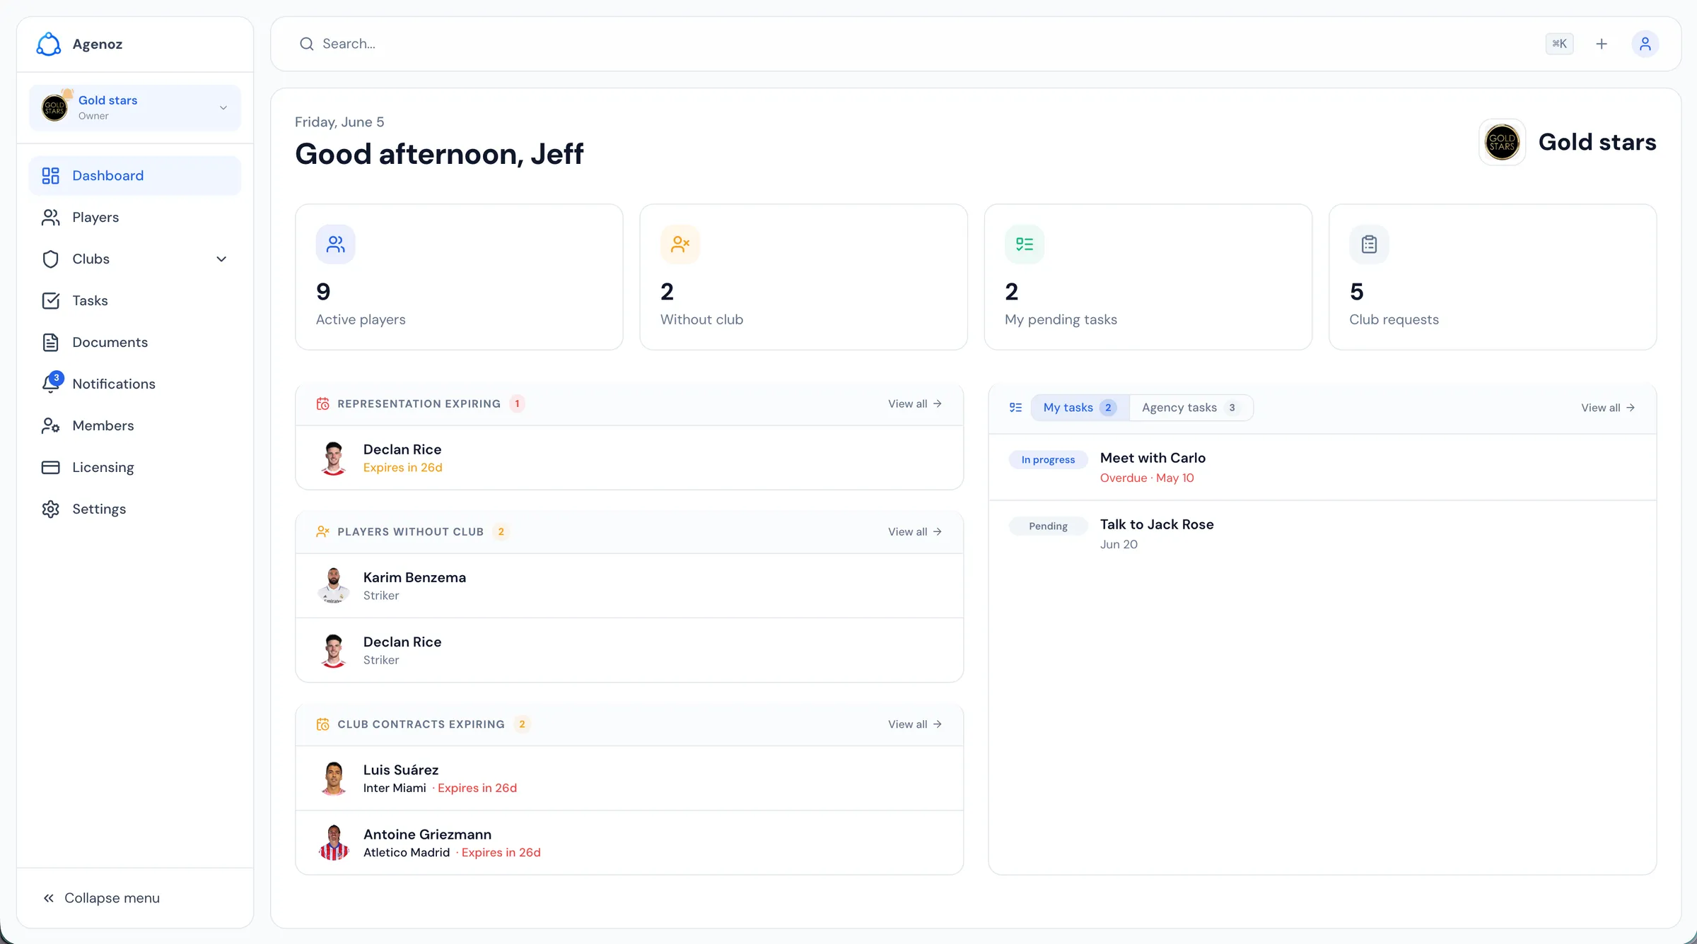Open Declan Rice Striker row
Image resolution: width=1697 pixels, height=944 pixels.
pos(629,650)
